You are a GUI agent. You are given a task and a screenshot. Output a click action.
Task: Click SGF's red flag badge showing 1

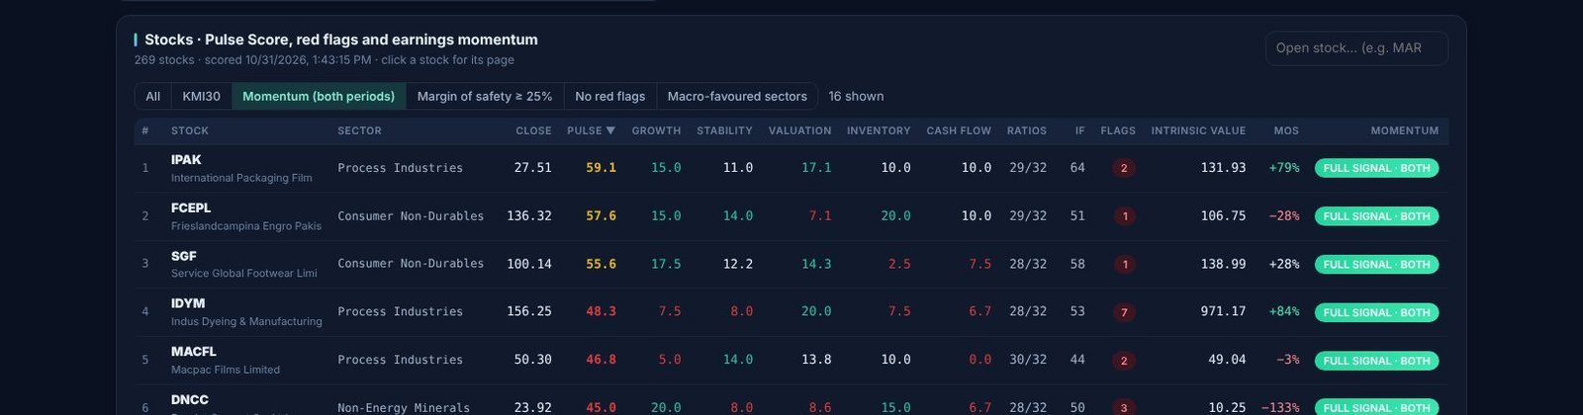point(1123,264)
